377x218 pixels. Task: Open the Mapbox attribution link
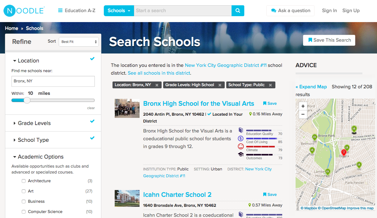coord(309,208)
